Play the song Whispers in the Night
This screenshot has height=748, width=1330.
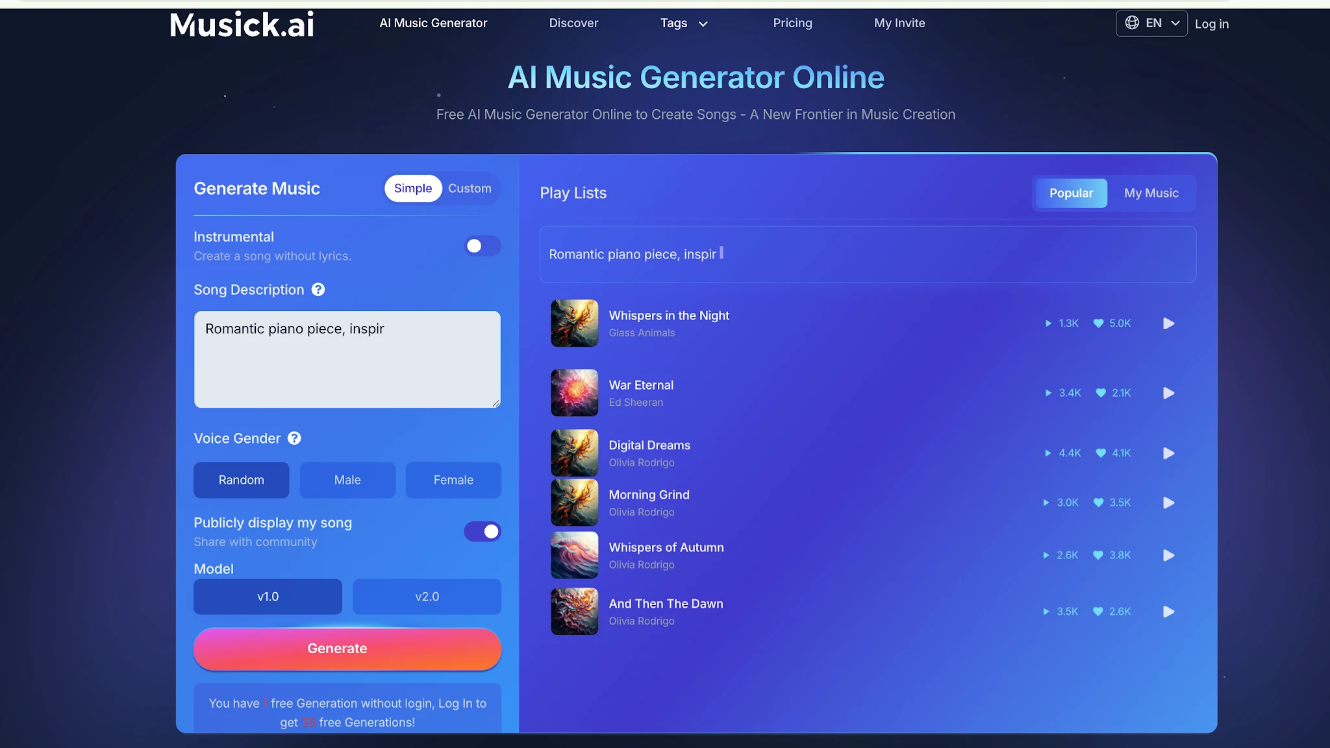(x=1168, y=323)
